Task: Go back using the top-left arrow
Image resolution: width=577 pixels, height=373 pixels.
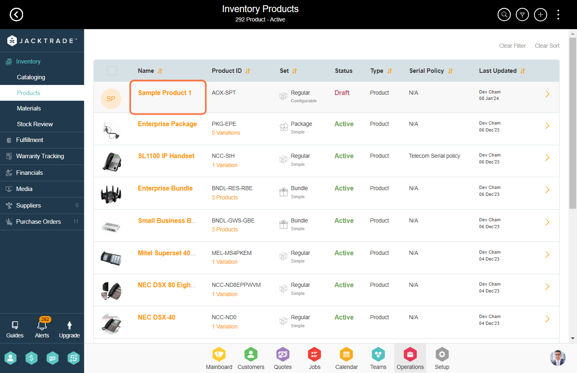Action: [x=17, y=15]
